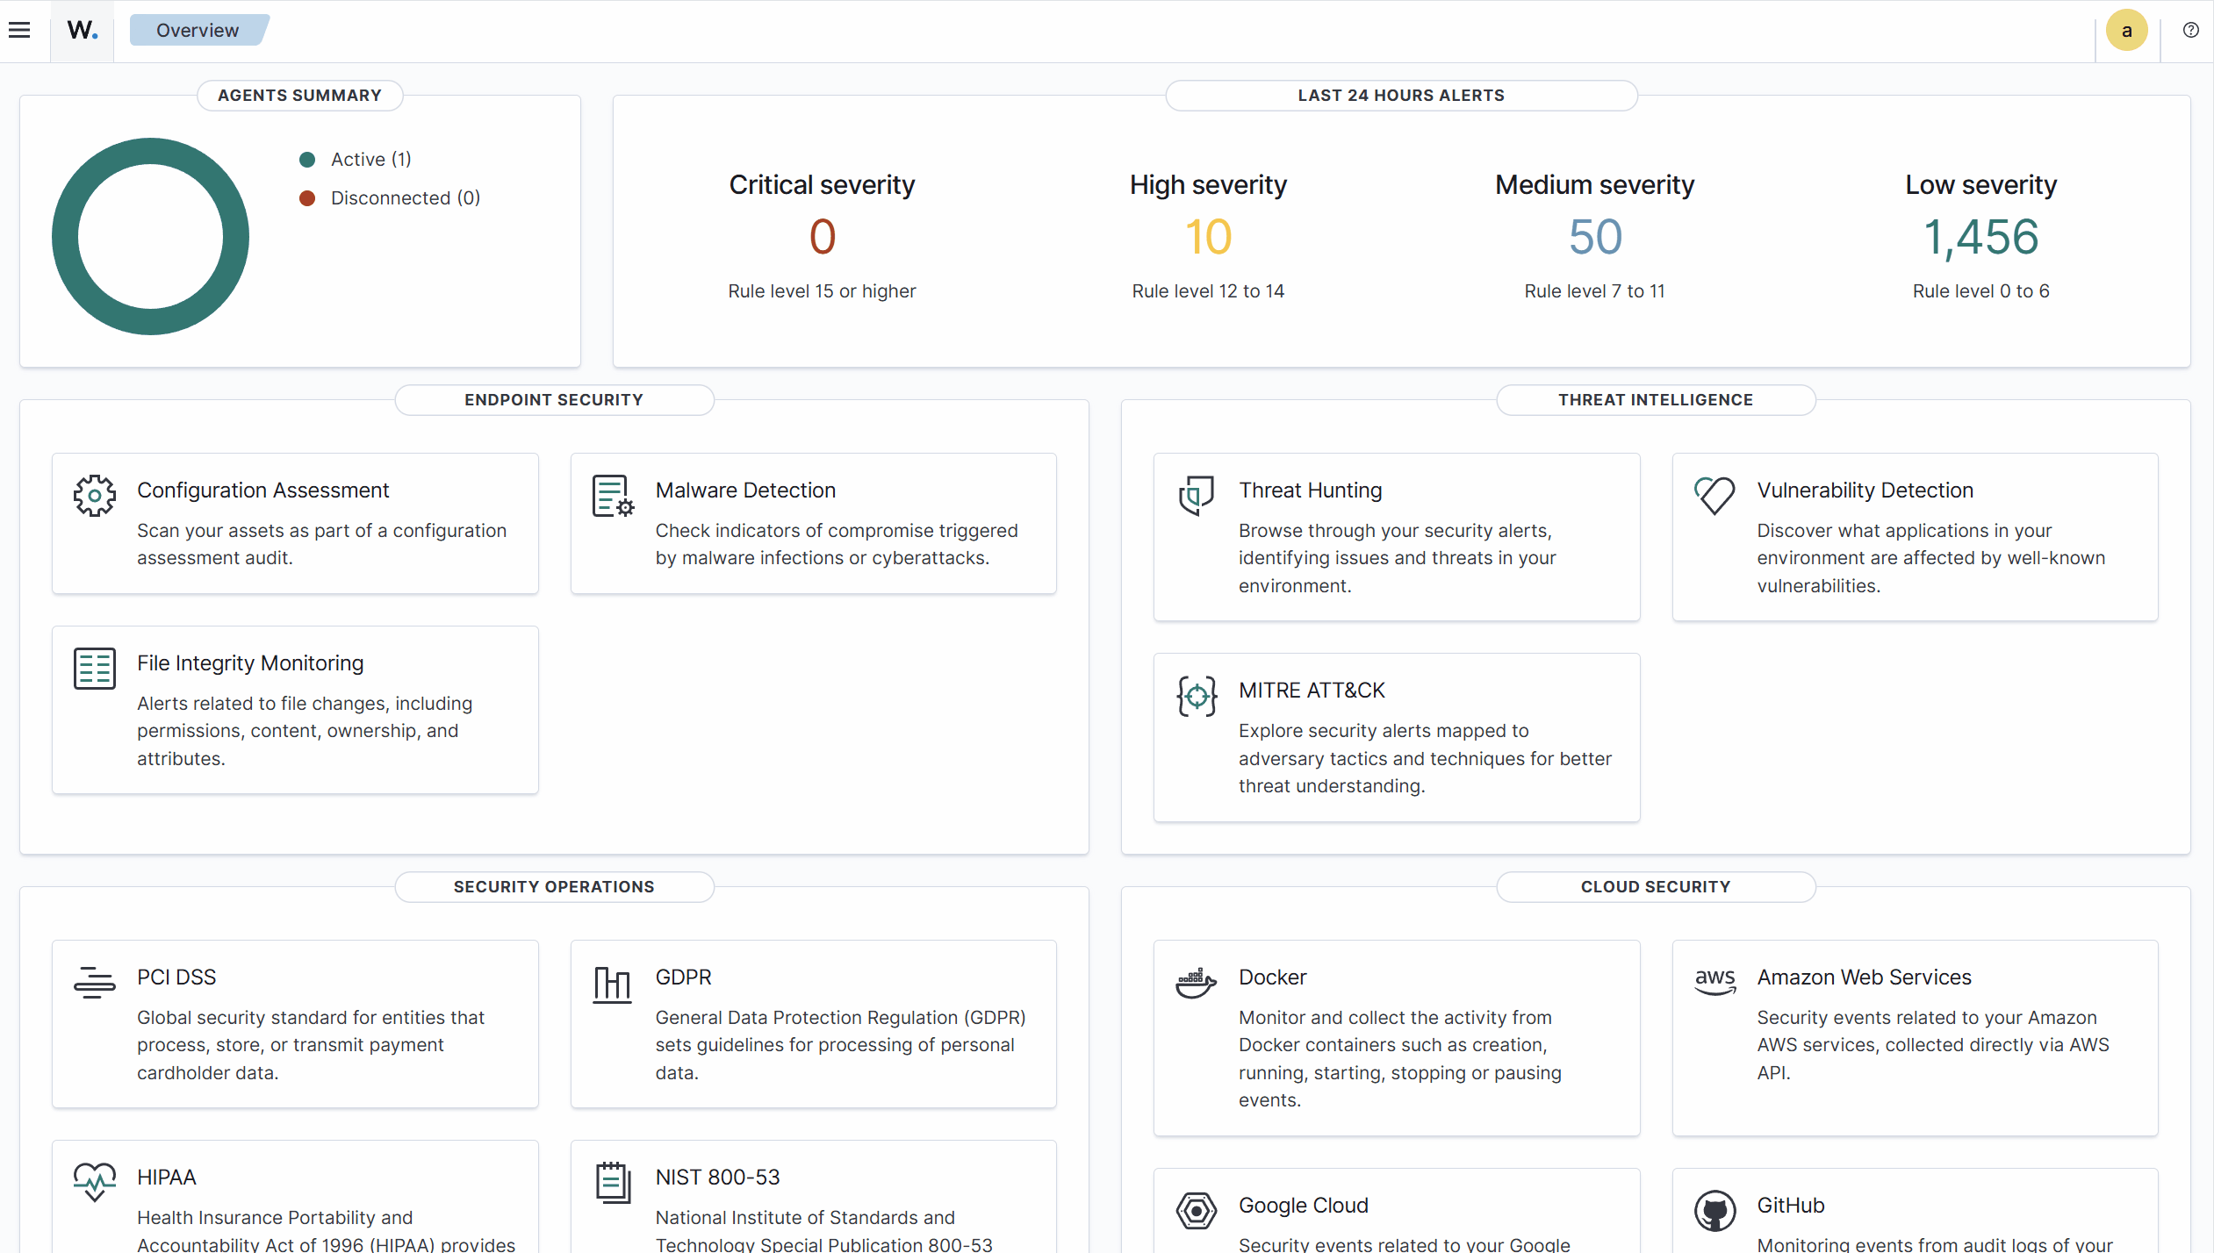Open the Amazon Web Services card
The width and height of the screenshot is (2214, 1253).
(x=1915, y=1038)
